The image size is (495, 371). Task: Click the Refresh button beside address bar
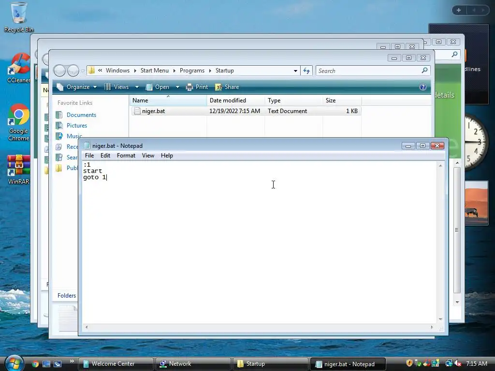(306, 71)
